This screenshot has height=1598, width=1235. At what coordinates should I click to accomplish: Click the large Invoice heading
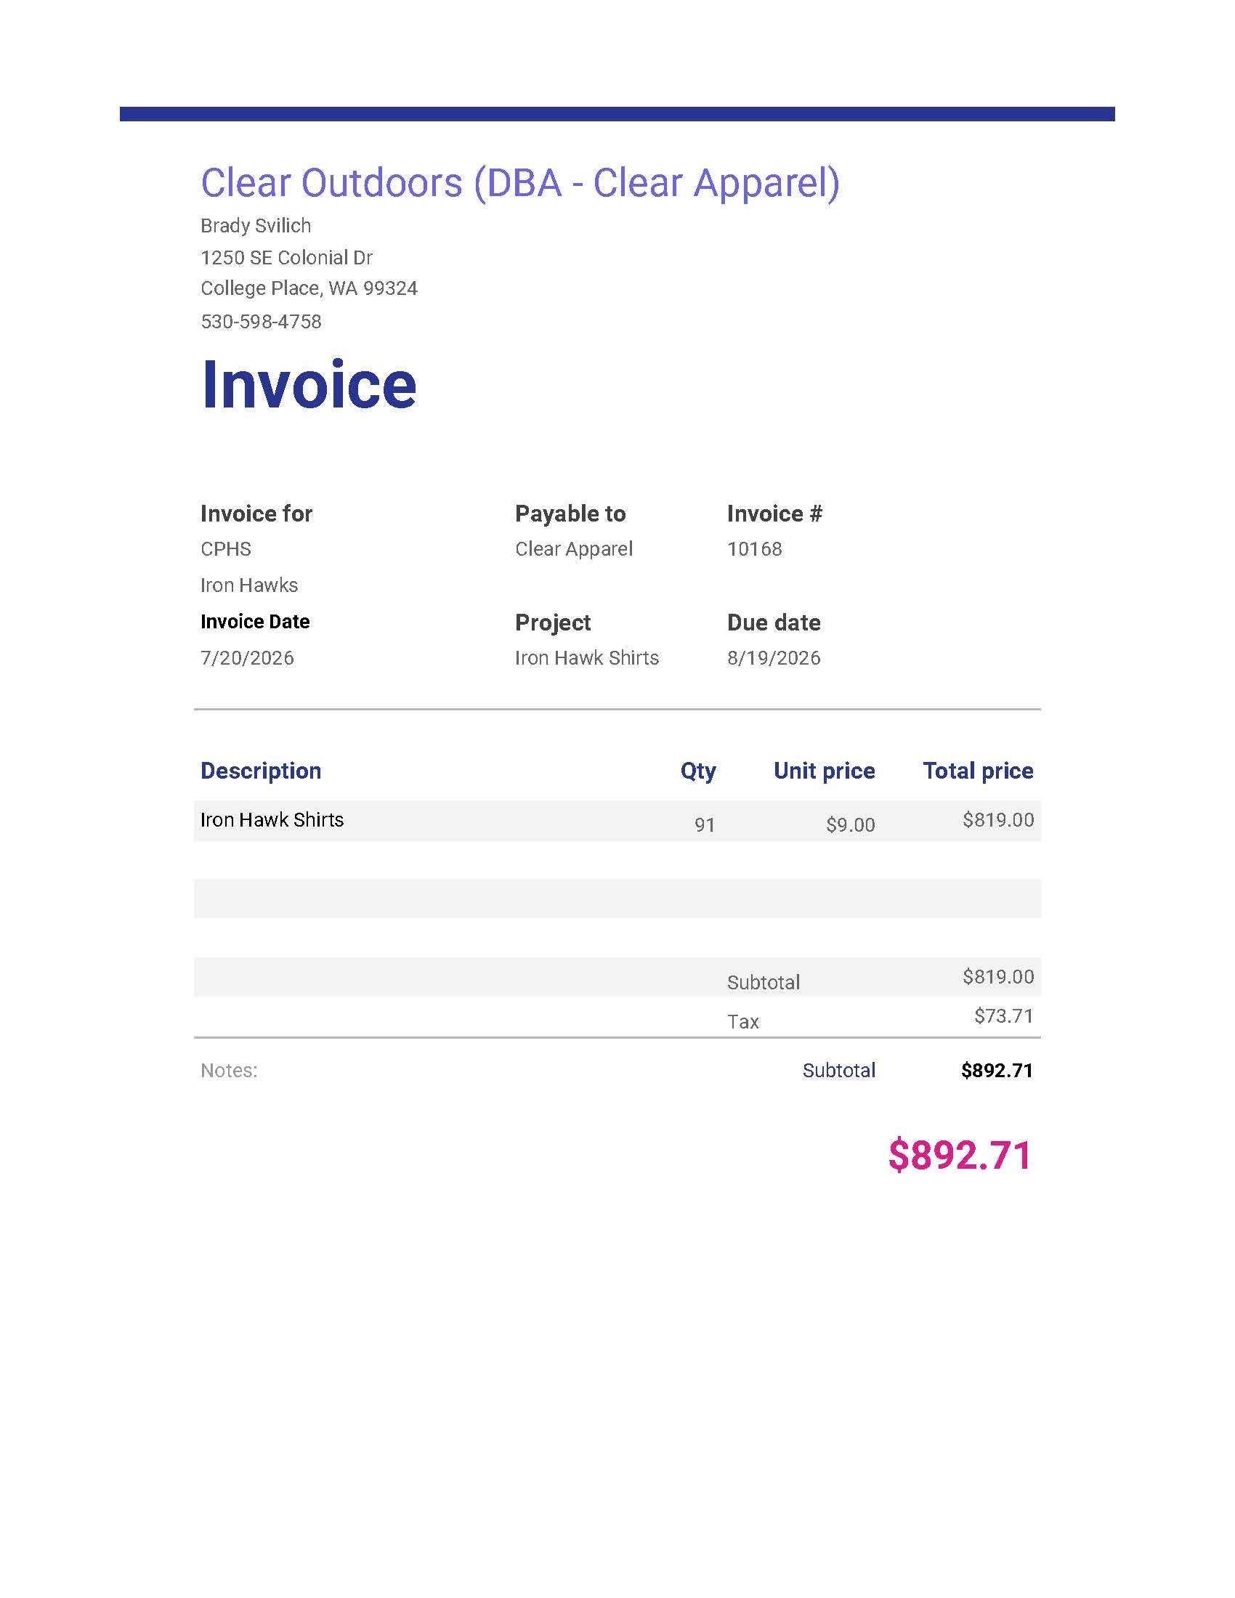[x=309, y=385]
